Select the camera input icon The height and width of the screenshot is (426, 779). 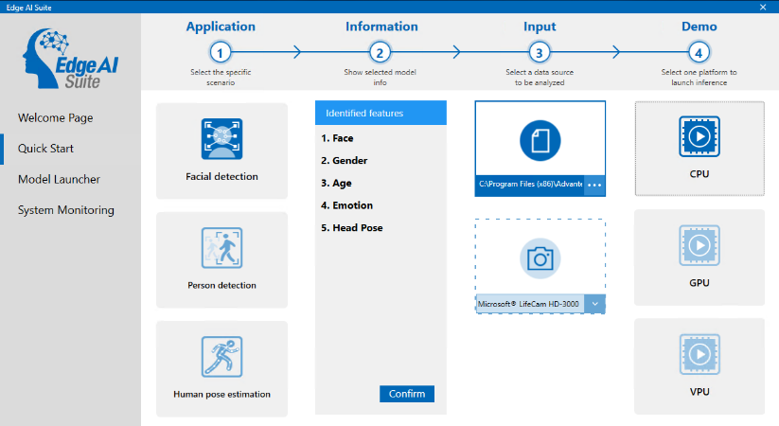(540, 258)
